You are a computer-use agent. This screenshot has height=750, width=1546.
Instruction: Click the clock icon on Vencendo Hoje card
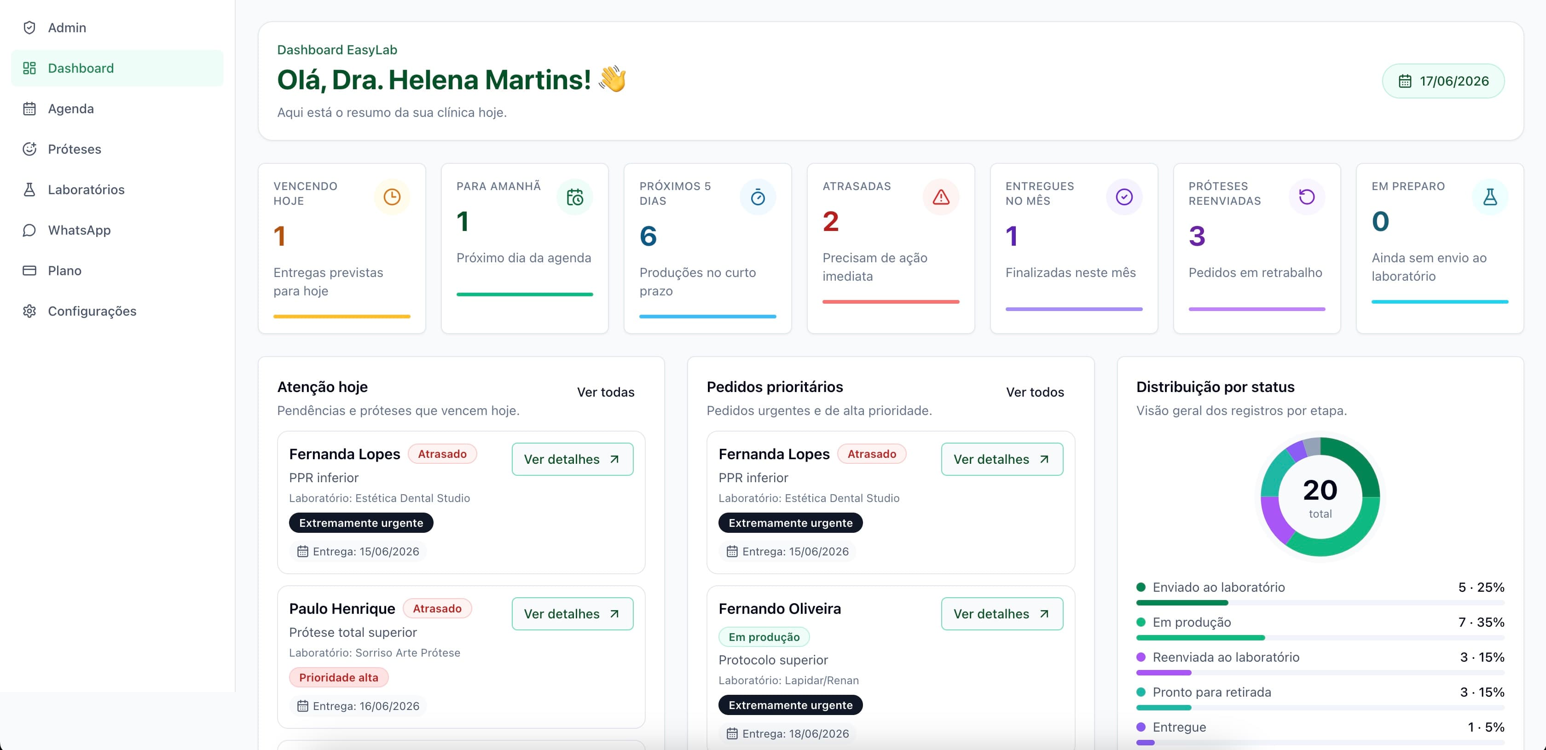click(x=392, y=197)
